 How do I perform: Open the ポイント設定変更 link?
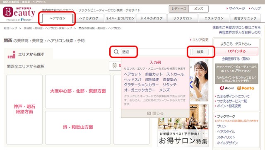(x=229, y=106)
